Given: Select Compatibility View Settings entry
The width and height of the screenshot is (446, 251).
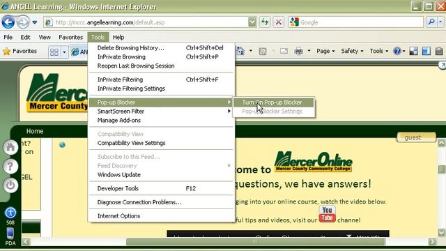Looking at the screenshot, I should (162, 143).
